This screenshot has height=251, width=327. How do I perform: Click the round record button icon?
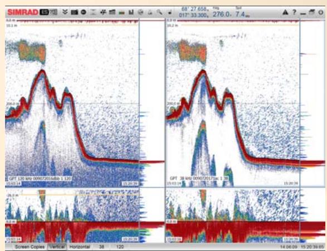click(x=84, y=12)
